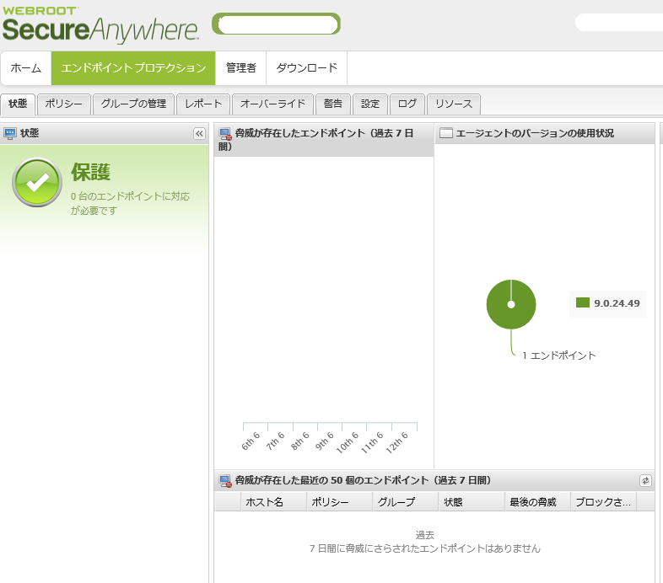
Task: Open the ダウンロード tab
Action: point(306,68)
